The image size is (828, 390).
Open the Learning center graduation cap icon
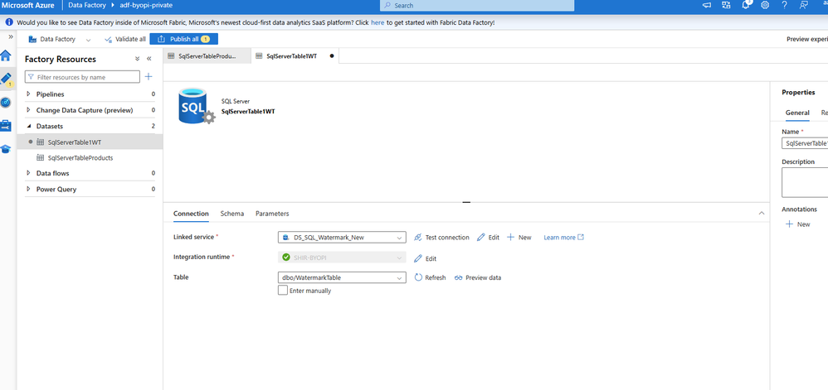pos(6,149)
